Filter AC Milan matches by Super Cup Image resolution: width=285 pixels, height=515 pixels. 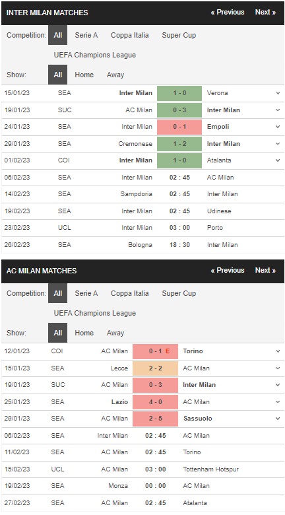click(179, 293)
